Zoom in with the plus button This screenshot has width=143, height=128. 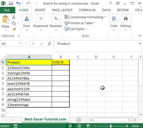[x=127, y=126]
